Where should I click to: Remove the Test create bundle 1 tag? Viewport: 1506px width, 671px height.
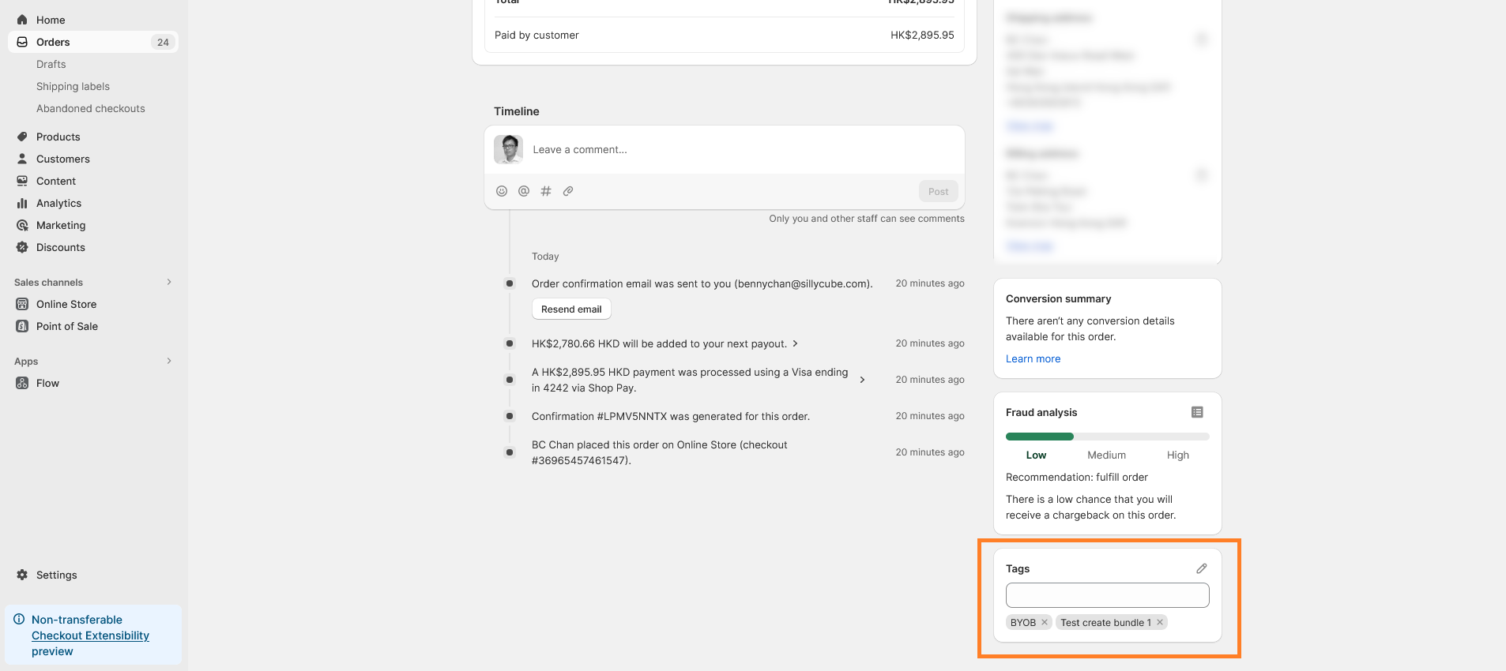coord(1160,622)
